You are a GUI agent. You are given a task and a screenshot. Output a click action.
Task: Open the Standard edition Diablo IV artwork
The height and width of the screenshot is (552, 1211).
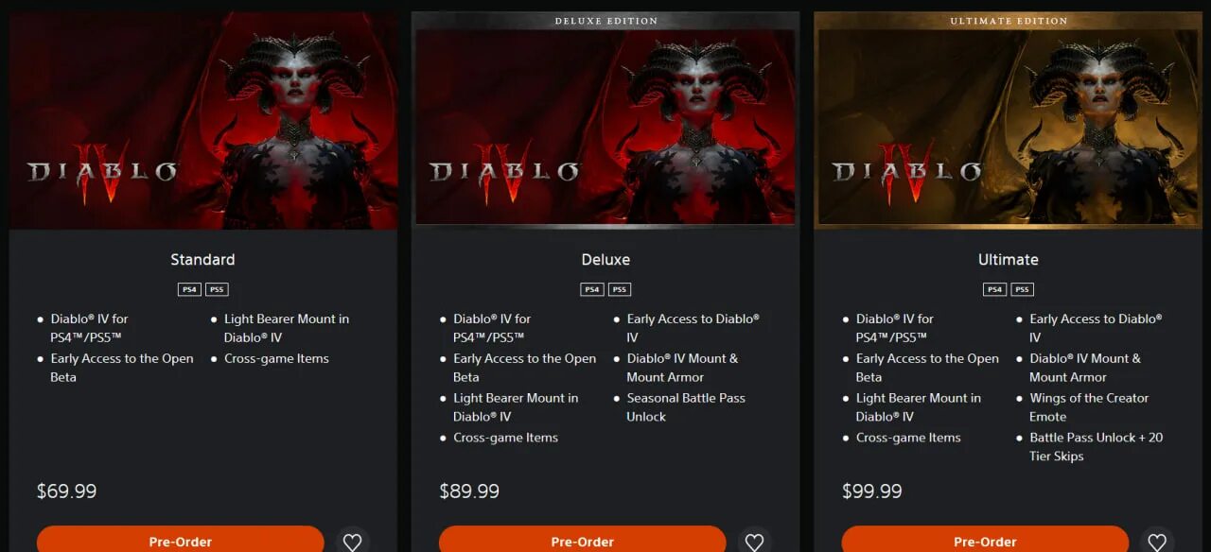203,120
